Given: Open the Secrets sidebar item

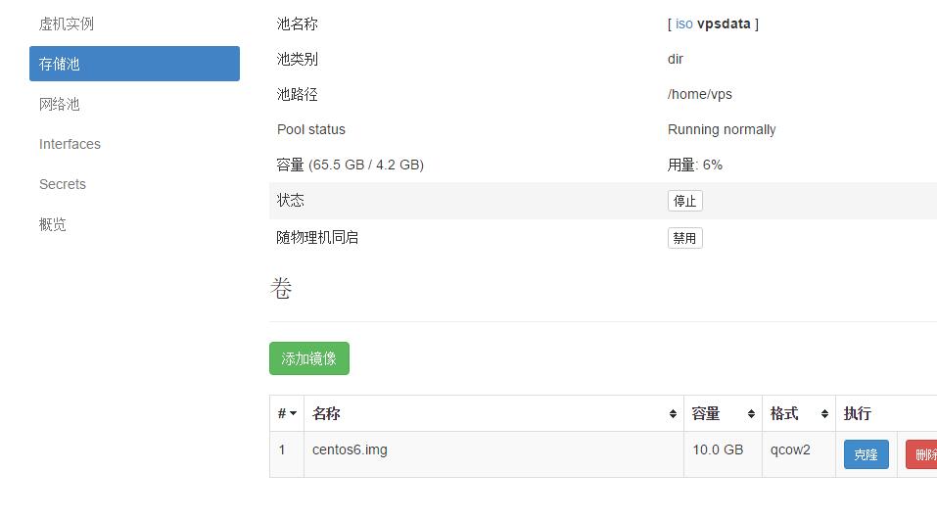Looking at the screenshot, I should [x=63, y=184].
